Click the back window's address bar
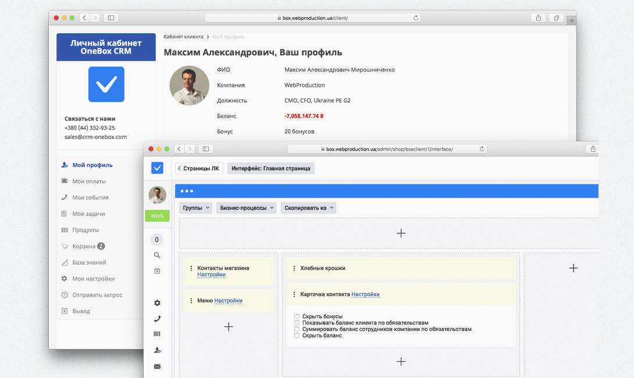Image resolution: width=634 pixels, height=378 pixels. (312, 18)
